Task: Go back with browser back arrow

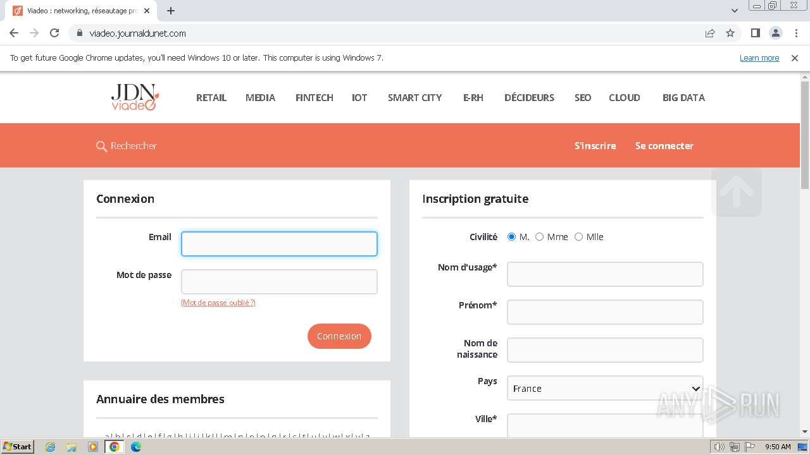Action: point(14,33)
